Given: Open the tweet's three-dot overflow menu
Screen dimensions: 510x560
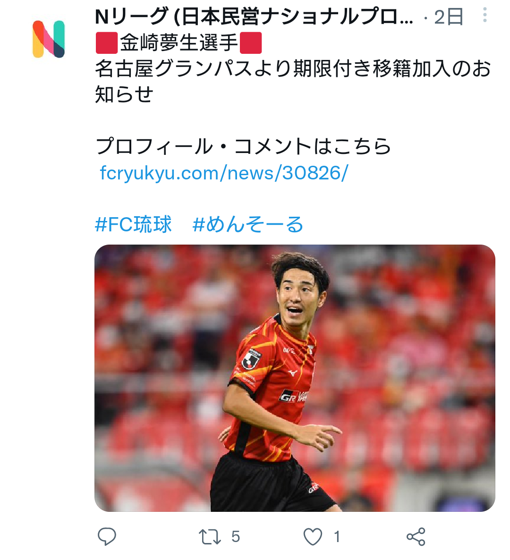Looking at the screenshot, I should coord(484,16).
